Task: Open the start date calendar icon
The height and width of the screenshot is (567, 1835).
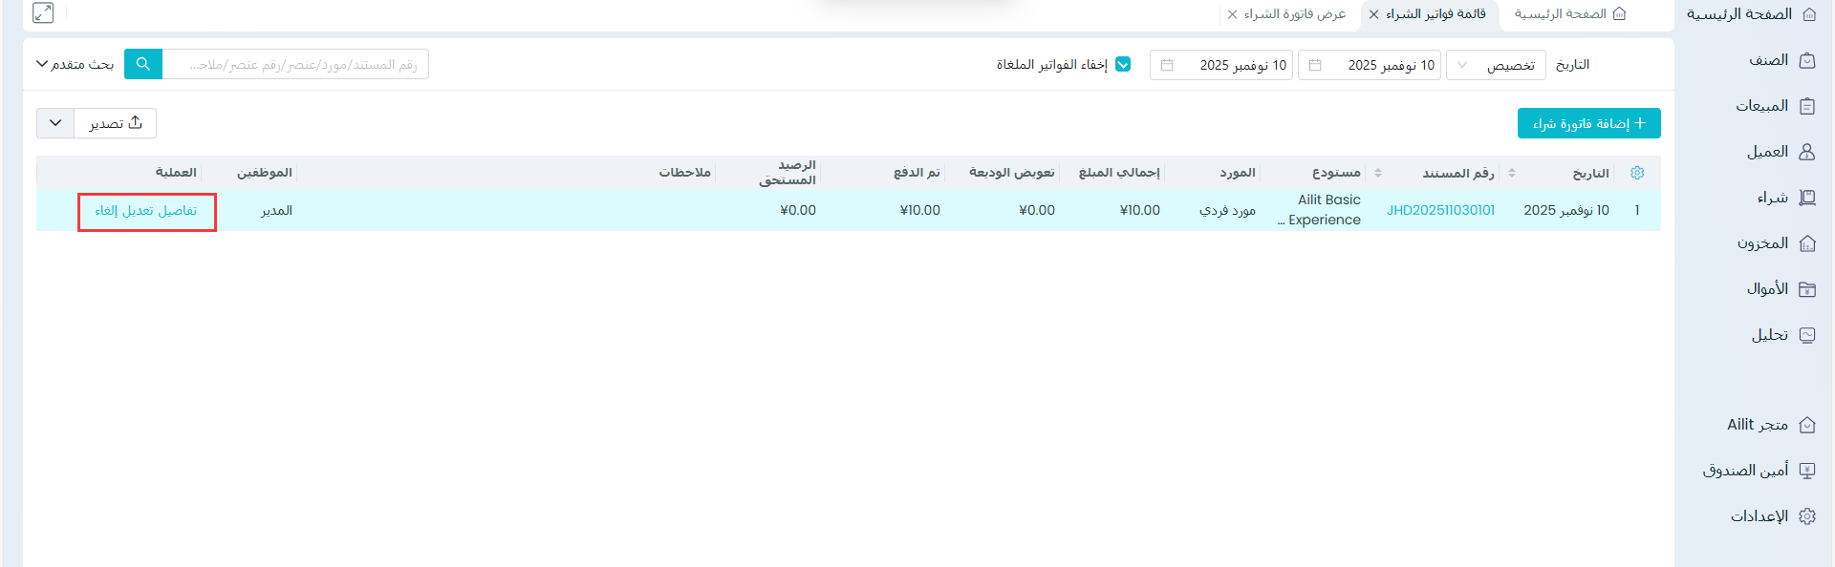Action: tap(1315, 65)
